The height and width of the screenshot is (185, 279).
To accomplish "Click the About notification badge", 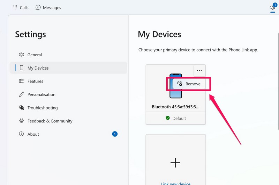I will coord(115,134).
